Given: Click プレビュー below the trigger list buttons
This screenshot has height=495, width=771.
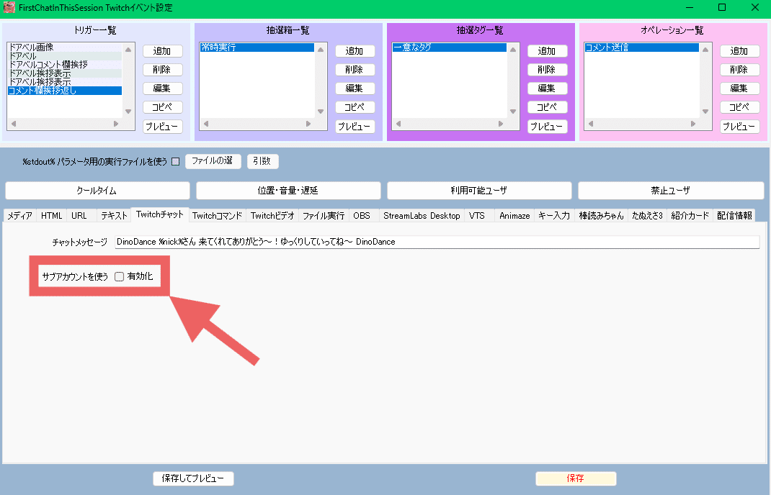Looking at the screenshot, I should (162, 126).
